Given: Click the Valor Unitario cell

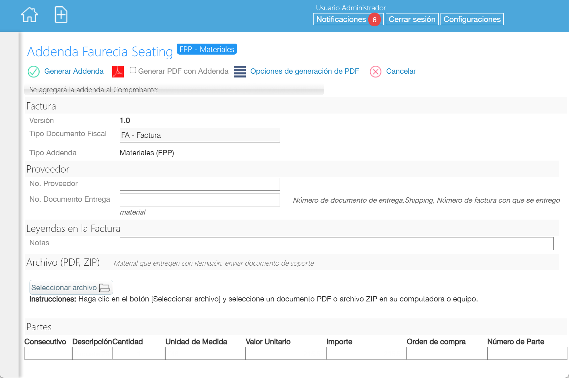Looking at the screenshot, I should pos(286,354).
